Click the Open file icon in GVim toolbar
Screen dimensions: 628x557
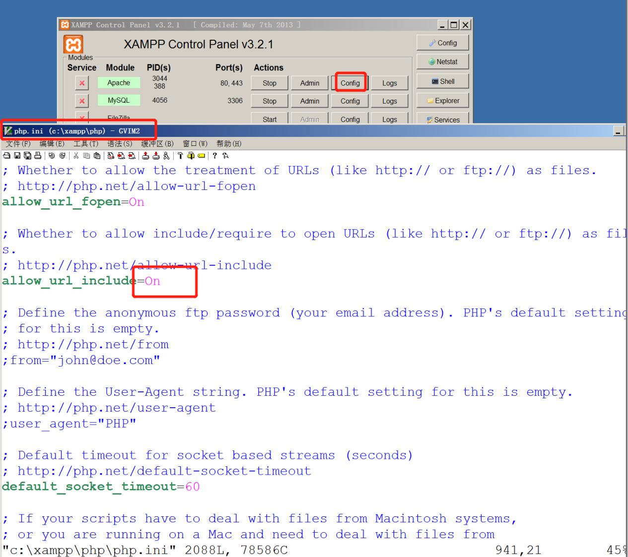point(6,156)
